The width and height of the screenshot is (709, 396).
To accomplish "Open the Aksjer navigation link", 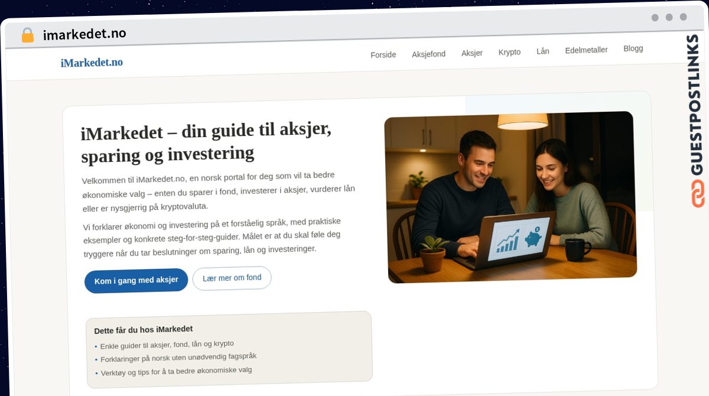I will 471,53.
